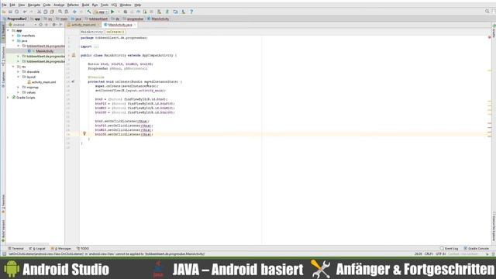Viewport: 496px width, 279px height.
Task: Collapse the java folder
Action: (13, 40)
